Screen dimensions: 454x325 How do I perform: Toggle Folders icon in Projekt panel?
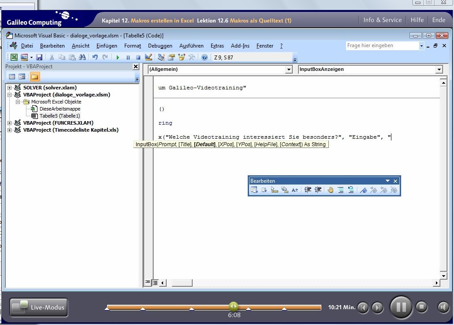[x=34, y=77]
